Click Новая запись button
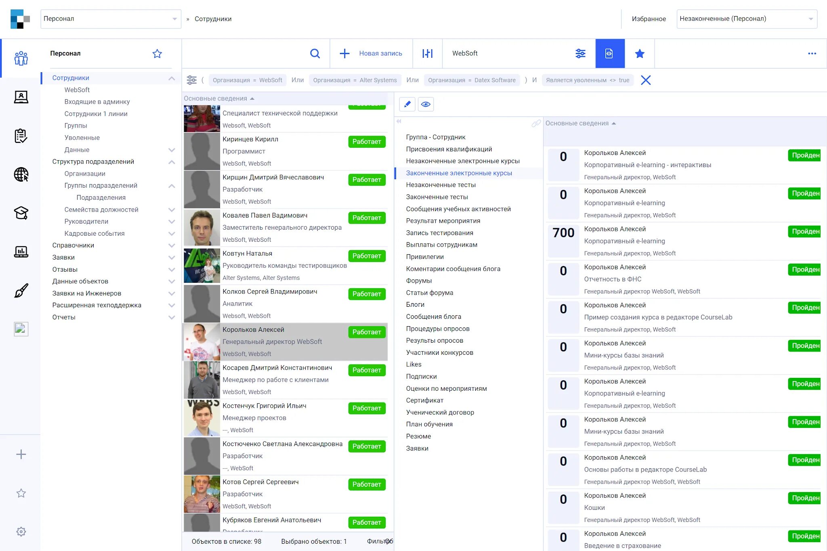This screenshot has height=551, width=827. pyautogui.click(x=371, y=53)
